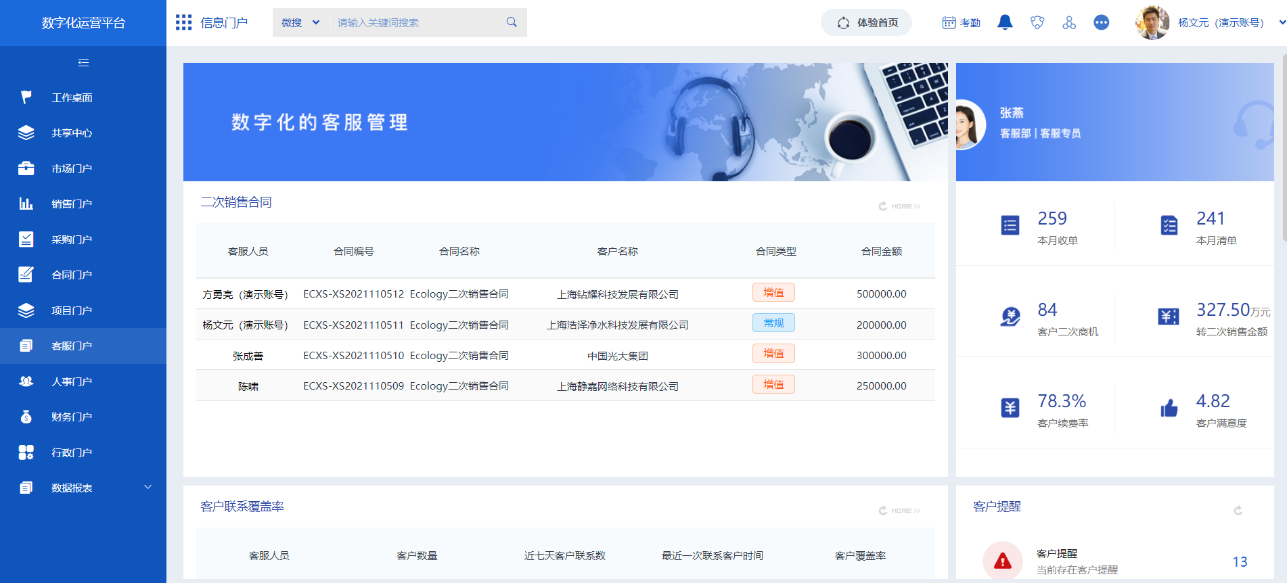Image resolution: width=1287 pixels, height=583 pixels.
Task: Select 客服门户 in the sidebar
Action: click(x=83, y=346)
